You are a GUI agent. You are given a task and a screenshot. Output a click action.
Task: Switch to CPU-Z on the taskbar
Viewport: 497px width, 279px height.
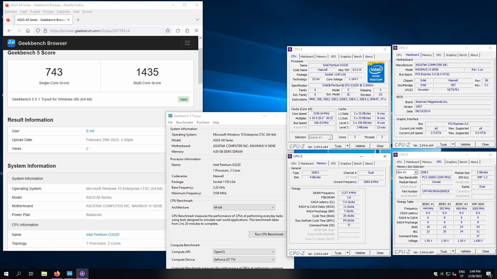click(x=82, y=274)
